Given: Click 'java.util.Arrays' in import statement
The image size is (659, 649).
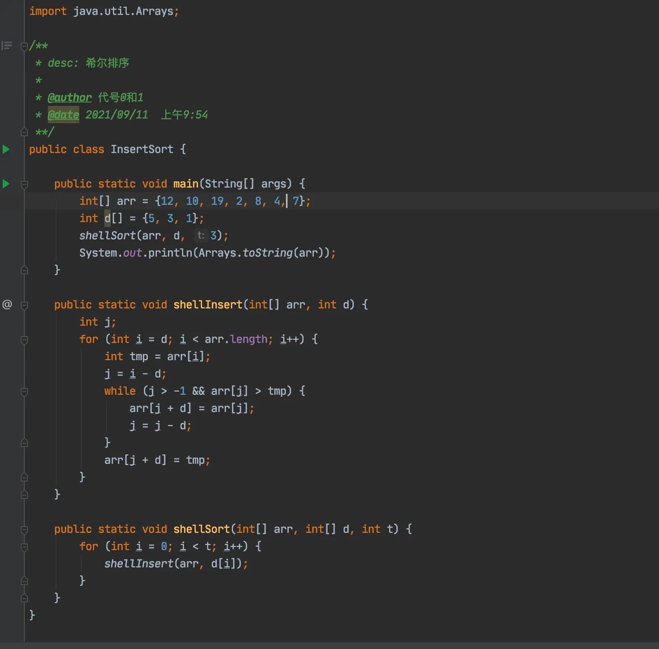Looking at the screenshot, I should [123, 11].
